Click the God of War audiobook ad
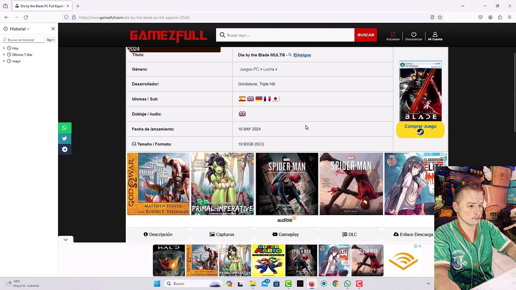The image size is (516, 290). click(x=158, y=184)
